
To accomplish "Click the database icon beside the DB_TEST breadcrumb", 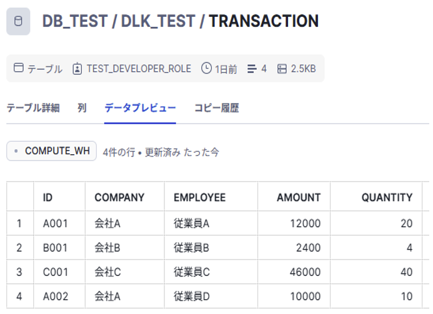I will [x=18, y=22].
